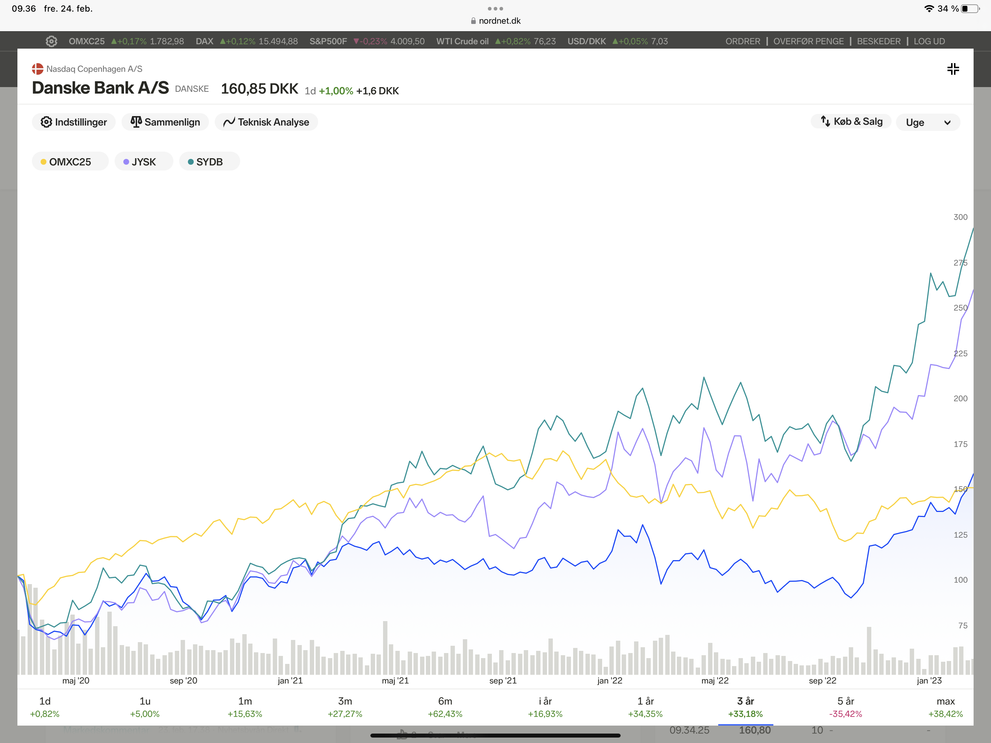
Task: Click the jan '23 date axis label
Action: click(929, 681)
